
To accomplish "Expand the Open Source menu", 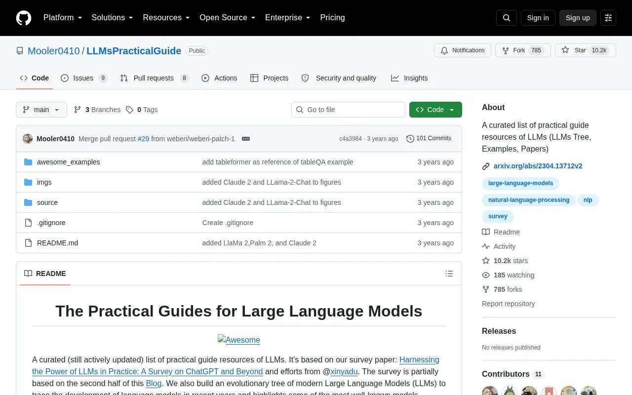I will pos(228,18).
